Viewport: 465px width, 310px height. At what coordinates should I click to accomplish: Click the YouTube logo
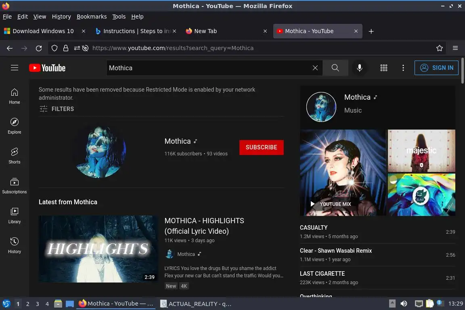click(x=47, y=68)
